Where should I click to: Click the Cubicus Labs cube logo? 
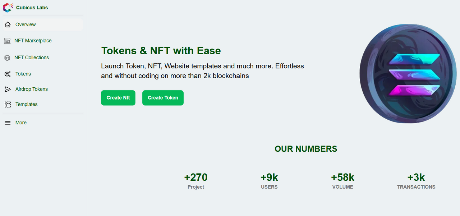point(8,8)
